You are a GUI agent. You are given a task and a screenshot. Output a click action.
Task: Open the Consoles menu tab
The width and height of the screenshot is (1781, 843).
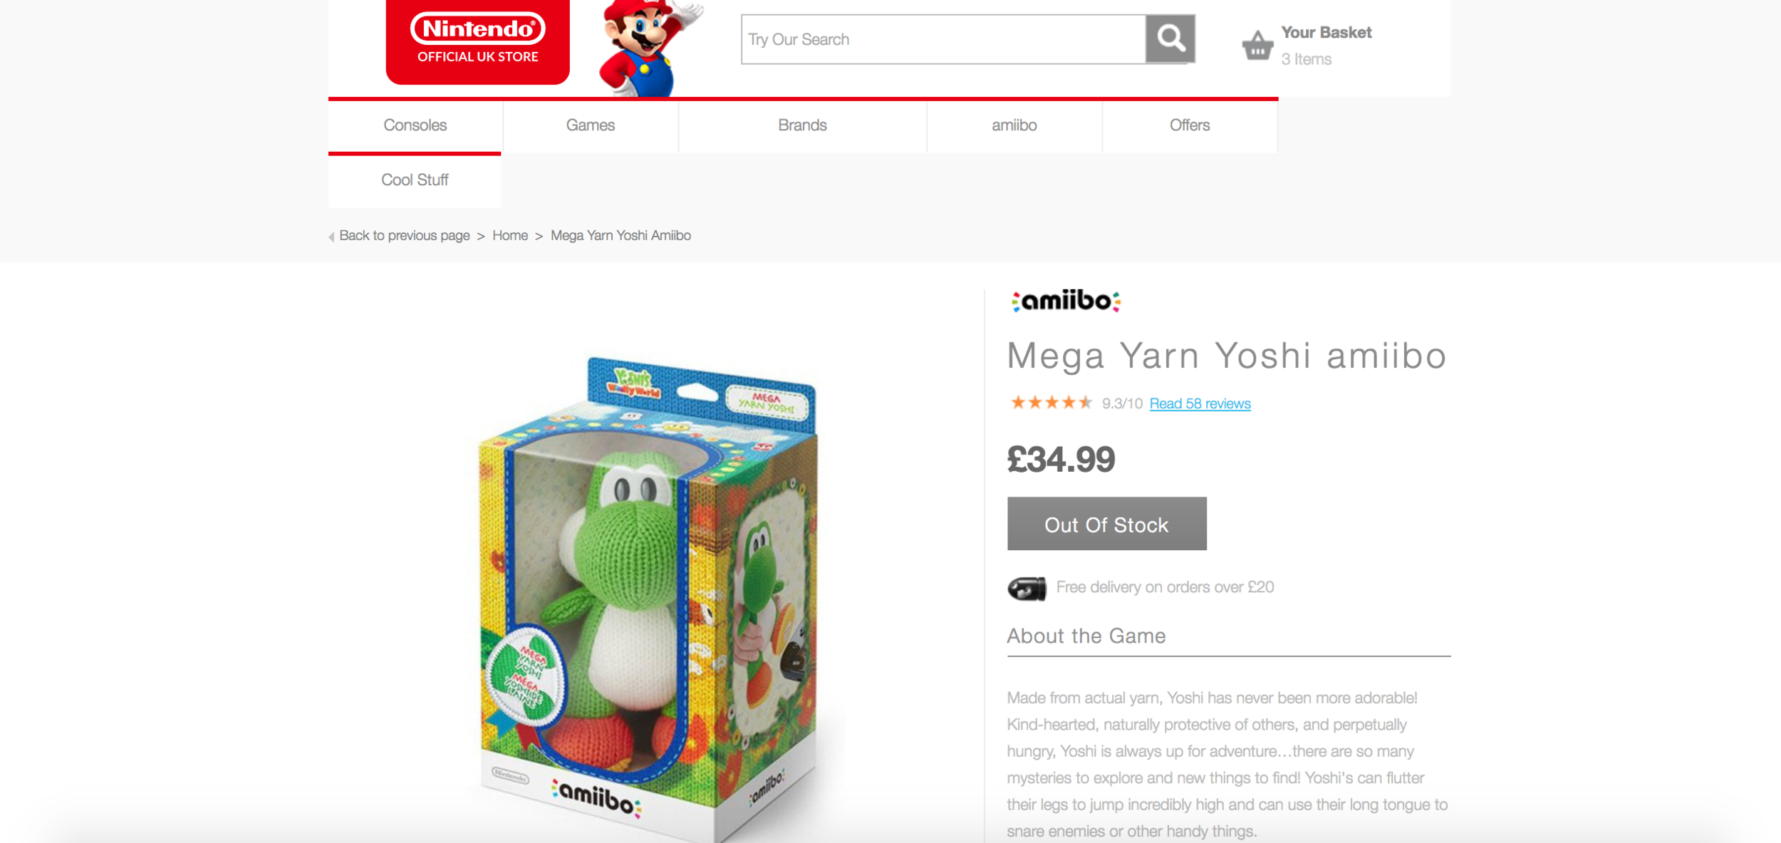click(415, 125)
